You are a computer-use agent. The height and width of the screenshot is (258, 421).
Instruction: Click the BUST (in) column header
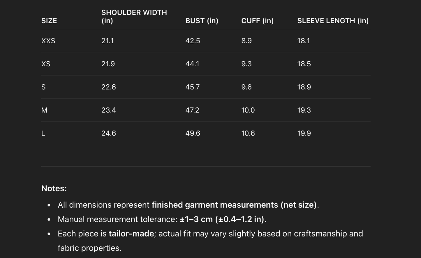pos(202,21)
